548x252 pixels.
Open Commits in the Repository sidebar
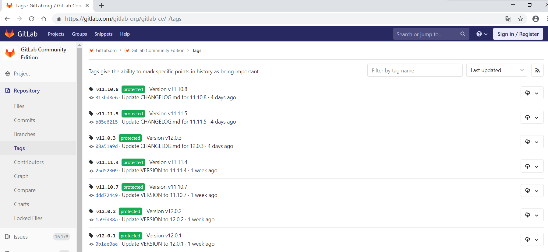[24, 120]
